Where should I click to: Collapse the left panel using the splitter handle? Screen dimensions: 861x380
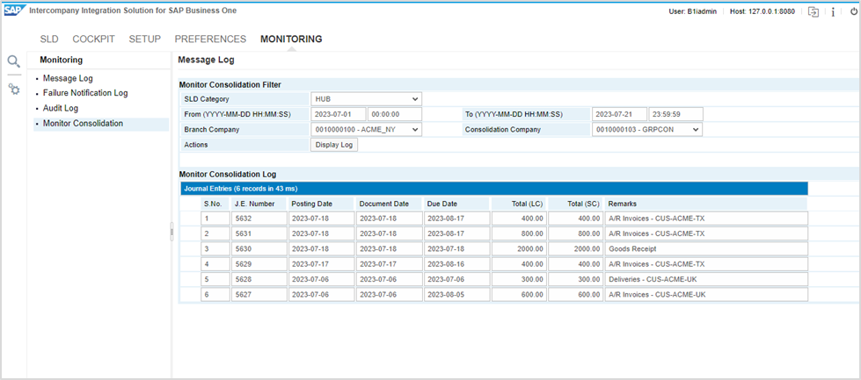pyautogui.click(x=171, y=230)
